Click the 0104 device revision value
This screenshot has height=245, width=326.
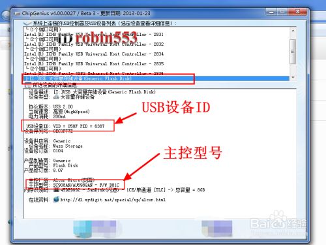(x=58, y=150)
